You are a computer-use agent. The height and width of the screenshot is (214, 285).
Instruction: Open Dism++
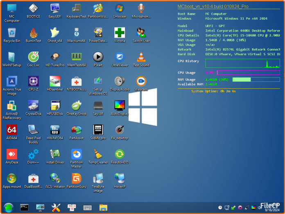pyautogui.click(x=33, y=157)
